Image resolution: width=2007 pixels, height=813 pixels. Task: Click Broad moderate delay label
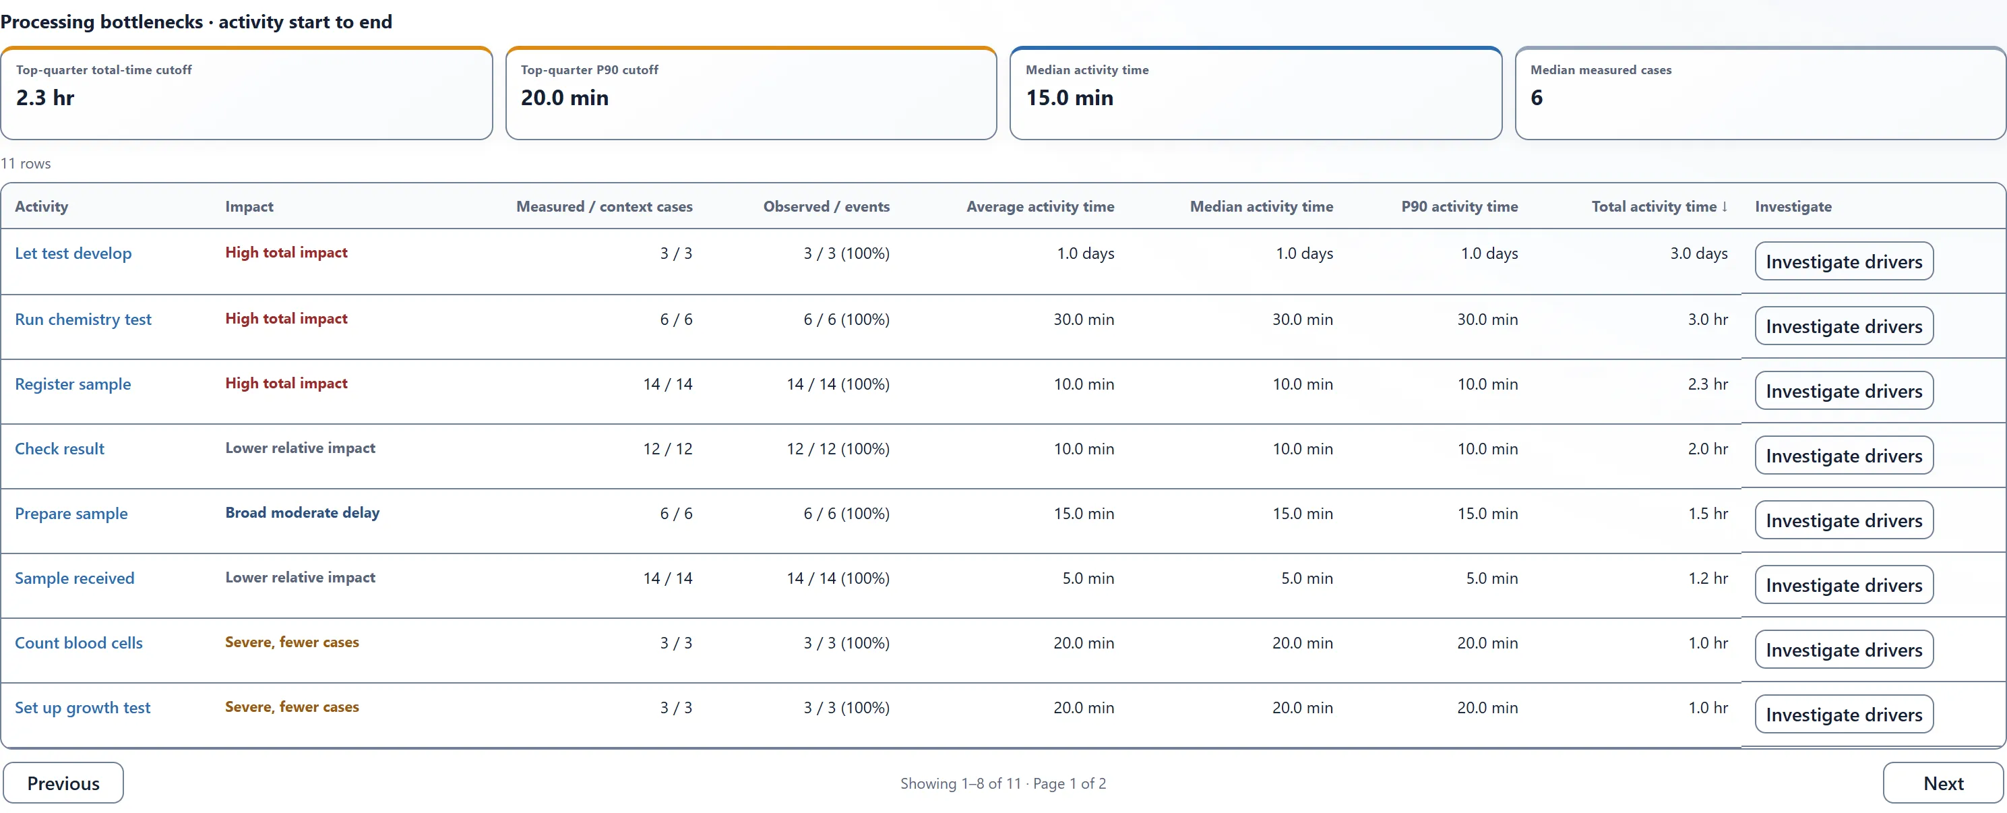point(303,513)
